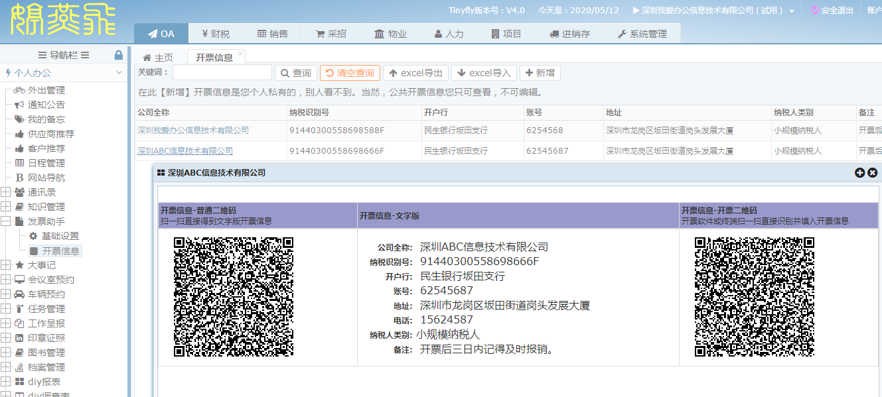Expand the 任务管理 tree node
The height and width of the screenshot is (397, 882).
point(6,309)
